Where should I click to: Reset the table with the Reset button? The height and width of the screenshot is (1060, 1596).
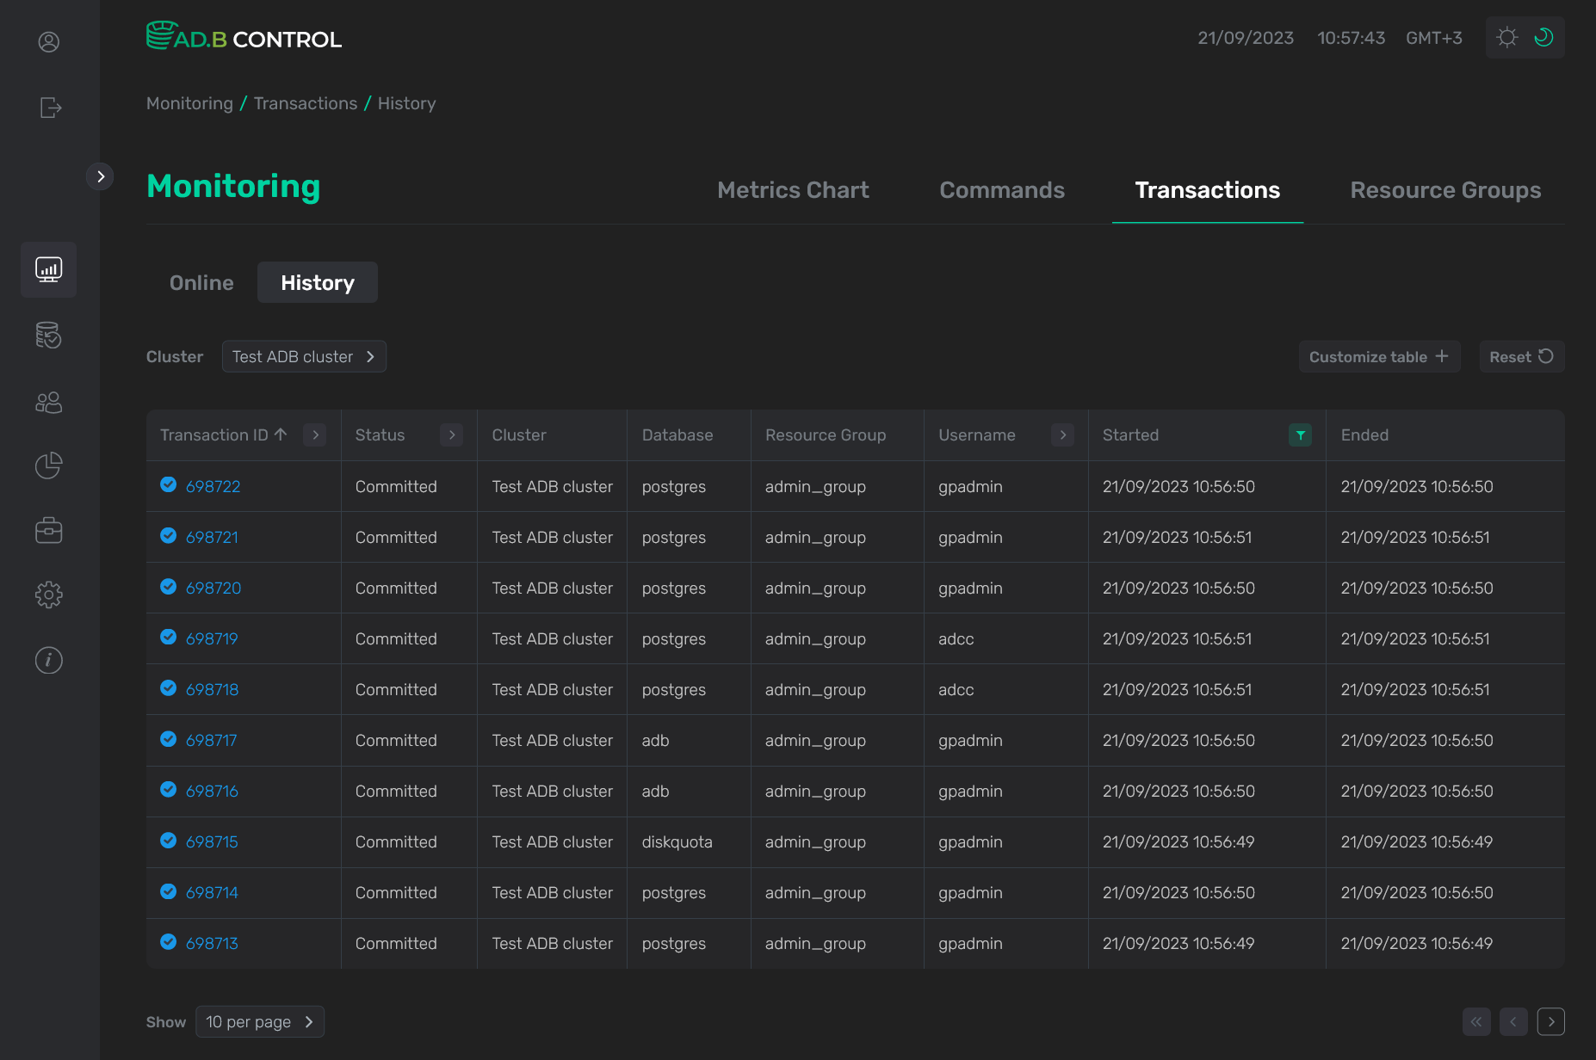click(x=1520, y=356)
